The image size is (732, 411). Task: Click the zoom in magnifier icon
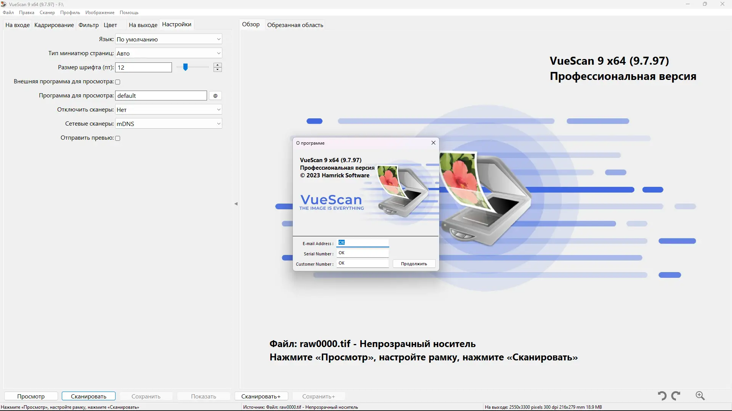pos(700,396)
